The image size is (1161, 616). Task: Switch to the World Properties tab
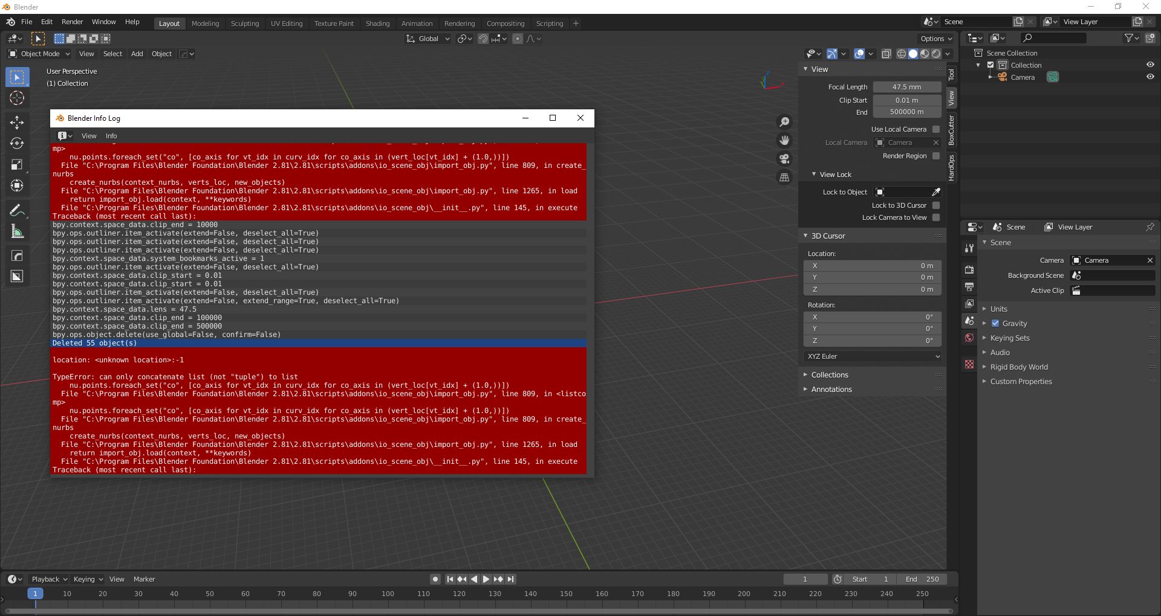(969, 338)
